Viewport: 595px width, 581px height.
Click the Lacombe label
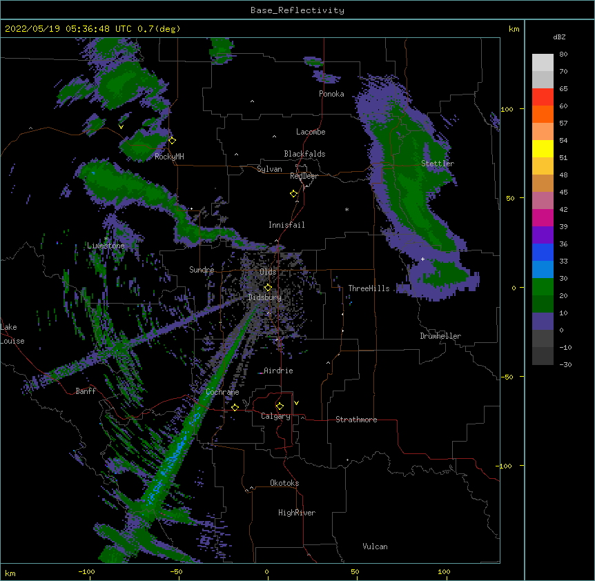click(311, 132)
